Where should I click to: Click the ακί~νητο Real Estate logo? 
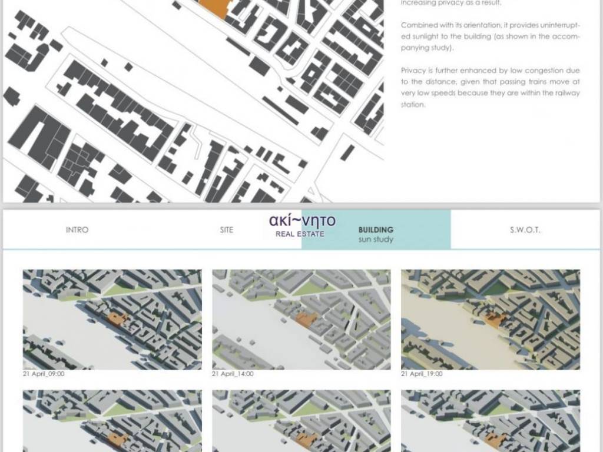[302, 225]
